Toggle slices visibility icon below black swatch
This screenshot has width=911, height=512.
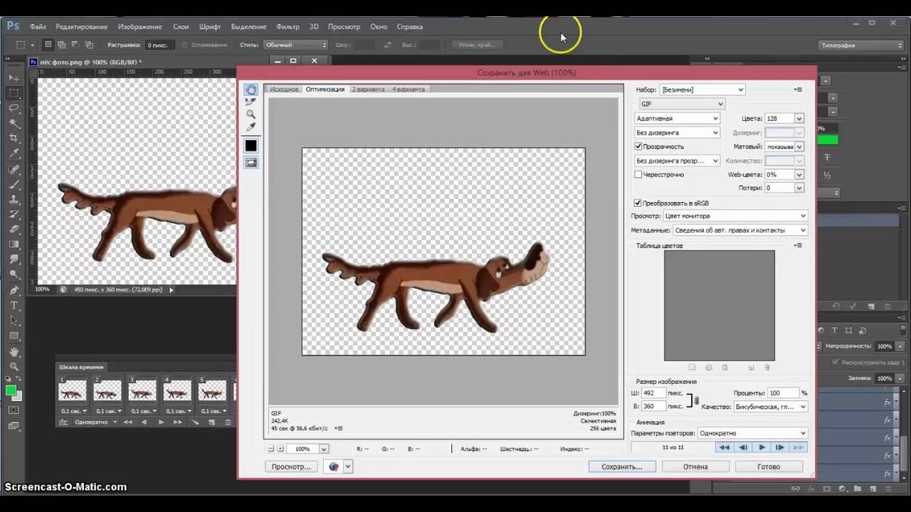coord(251,162)
